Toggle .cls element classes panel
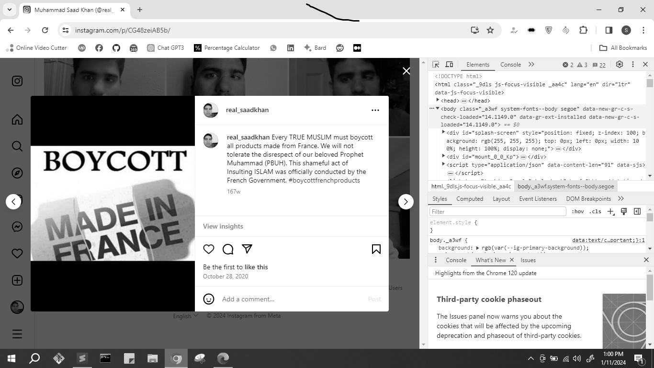654x368 pixels. point(595,211)
